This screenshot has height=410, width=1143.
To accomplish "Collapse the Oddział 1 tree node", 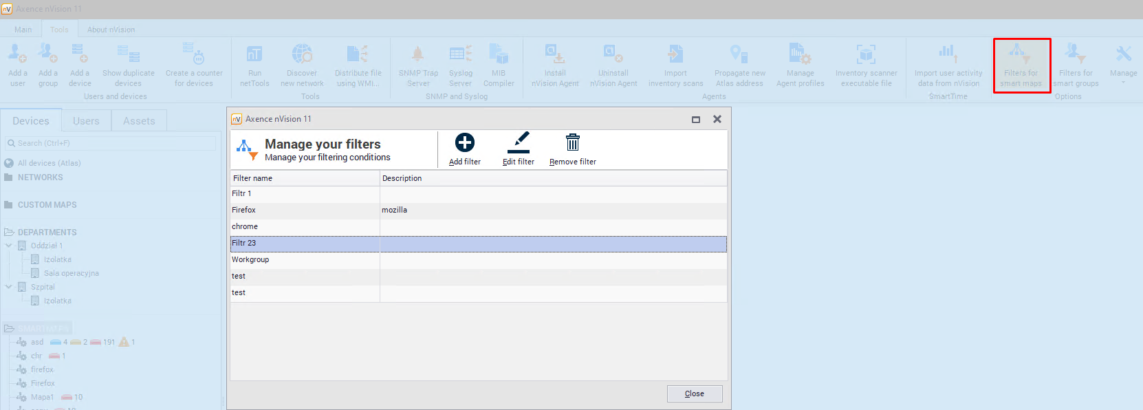I will (9, 246).
